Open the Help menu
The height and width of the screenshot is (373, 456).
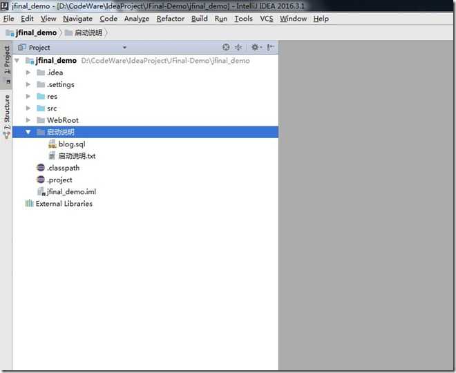tap(321, 19)
